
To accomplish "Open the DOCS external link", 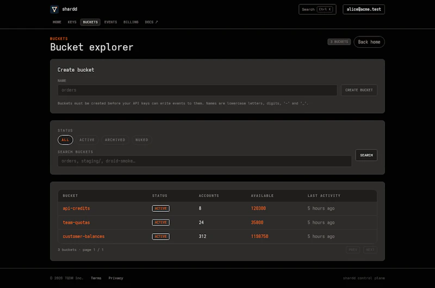I will (151, 22).
